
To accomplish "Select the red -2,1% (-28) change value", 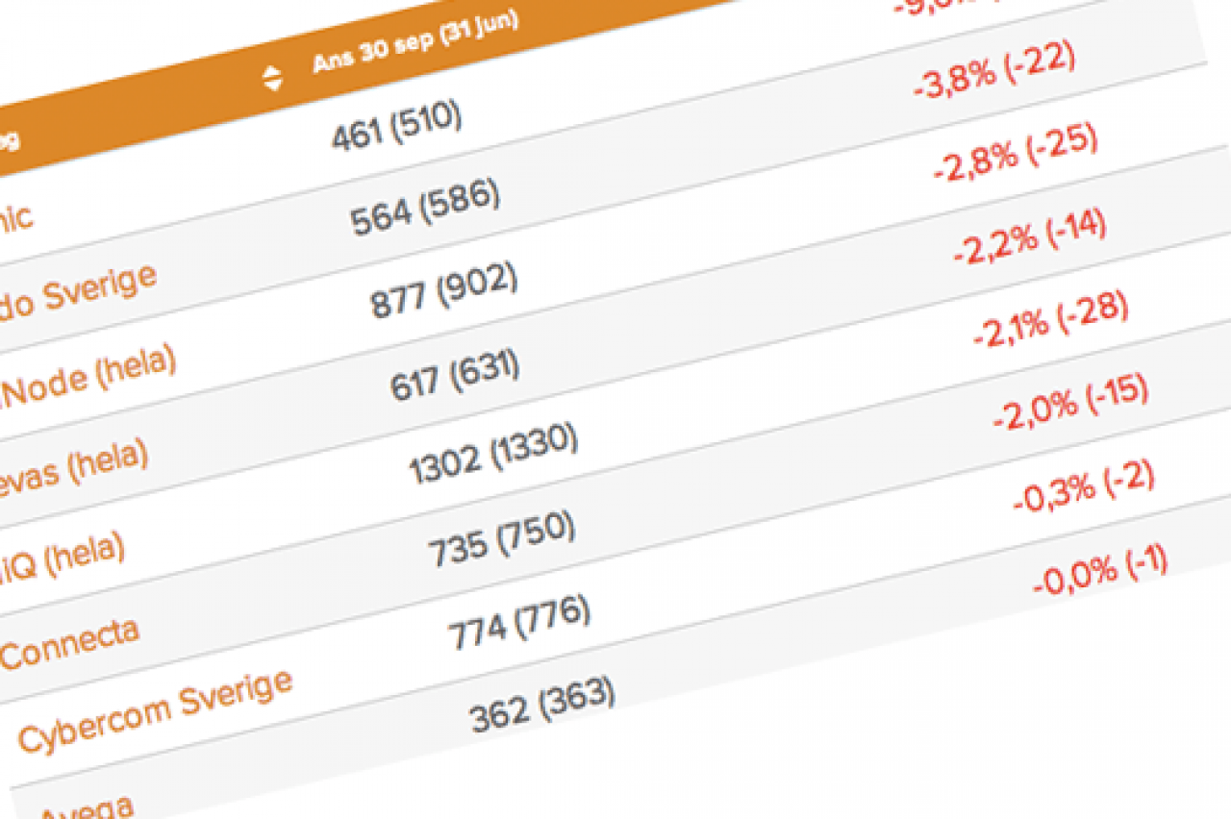I will pyautogui.click(x=1050, y=322).
